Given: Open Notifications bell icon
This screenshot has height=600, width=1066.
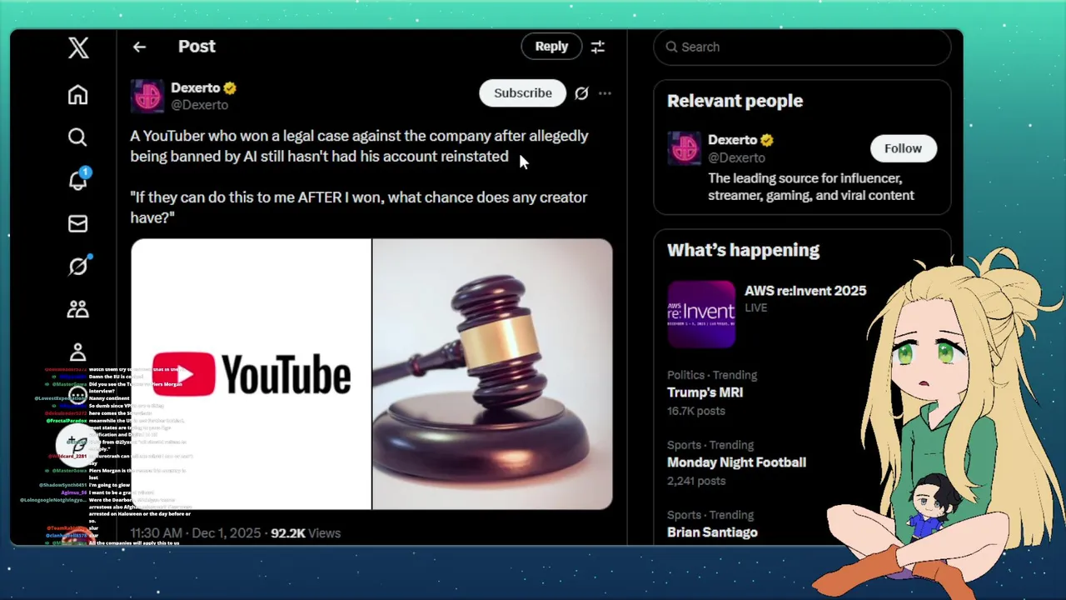Looking at the screenshot, I should point(78,179).
